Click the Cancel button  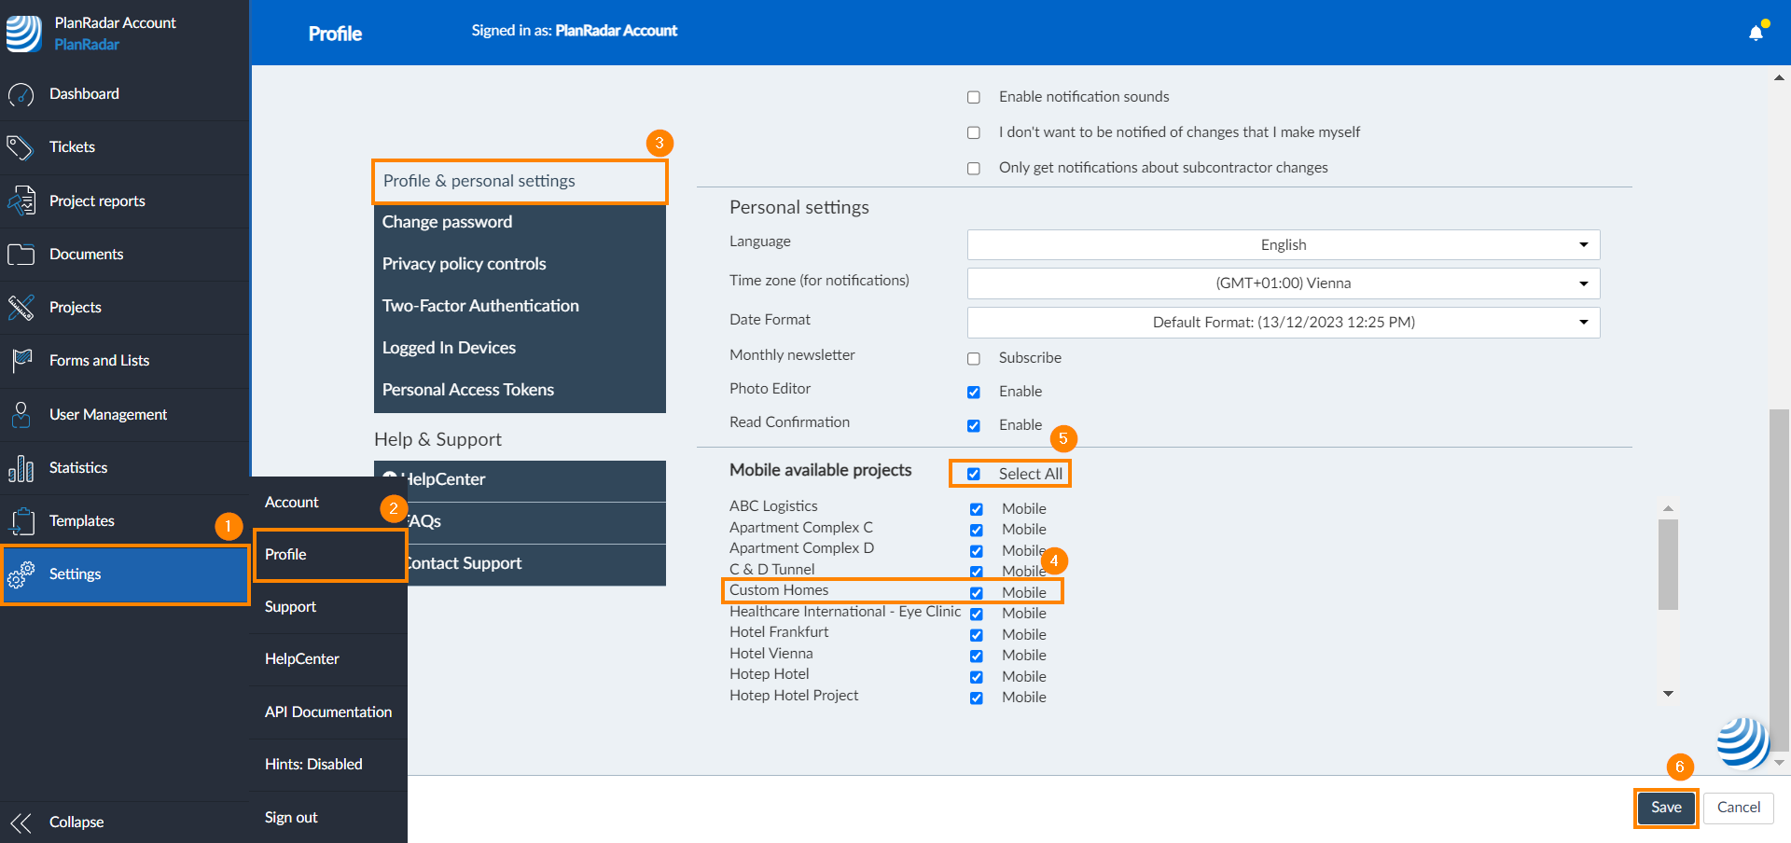[x=1739, y=808]
